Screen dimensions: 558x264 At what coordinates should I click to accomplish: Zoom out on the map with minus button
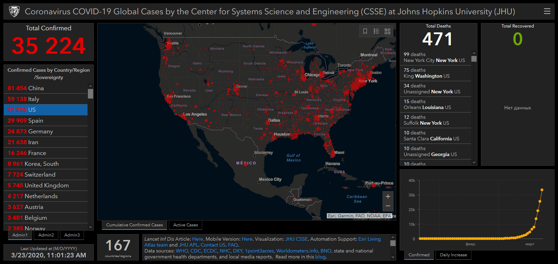tap(388, 206)
